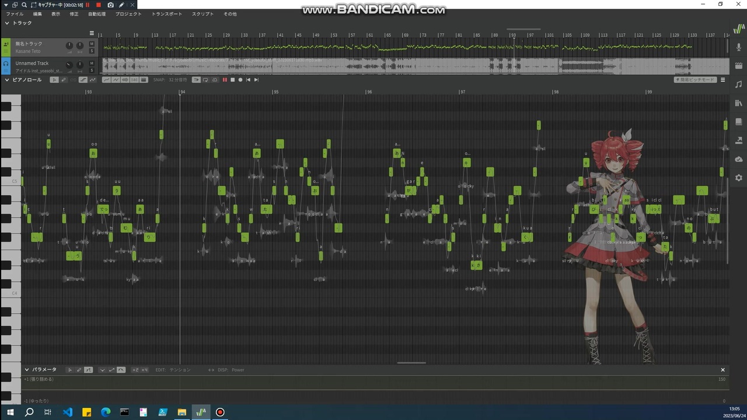Select the step draw tool in parameter panel
This screenshot has height=420, width=747.
point(89,370)
